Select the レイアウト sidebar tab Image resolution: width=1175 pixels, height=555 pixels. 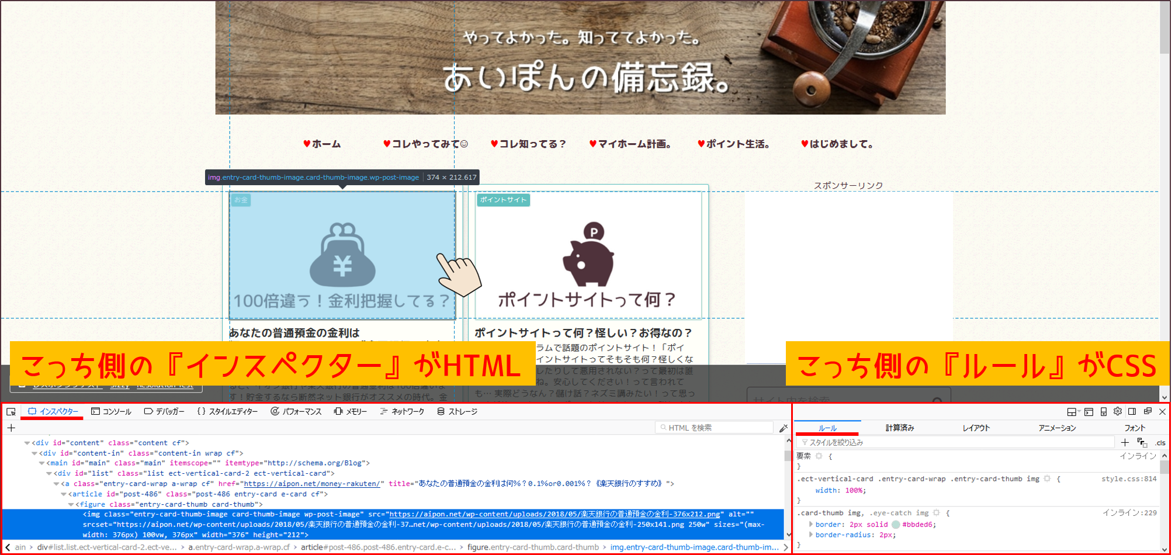pyautogui.click(x=976, y=428)
